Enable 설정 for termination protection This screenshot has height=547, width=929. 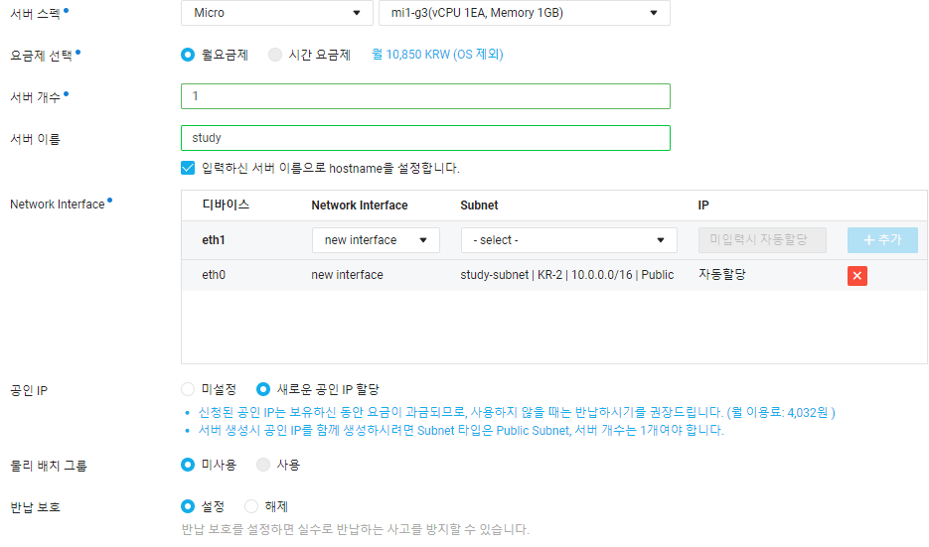[188, 506]
